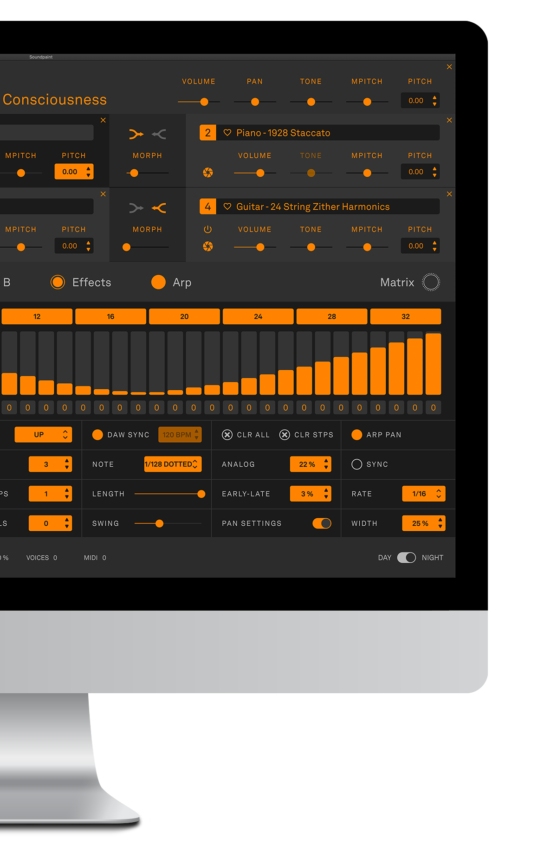
Task: Toggle the ARP PAN radio button
Action: (x=356, y=435)
